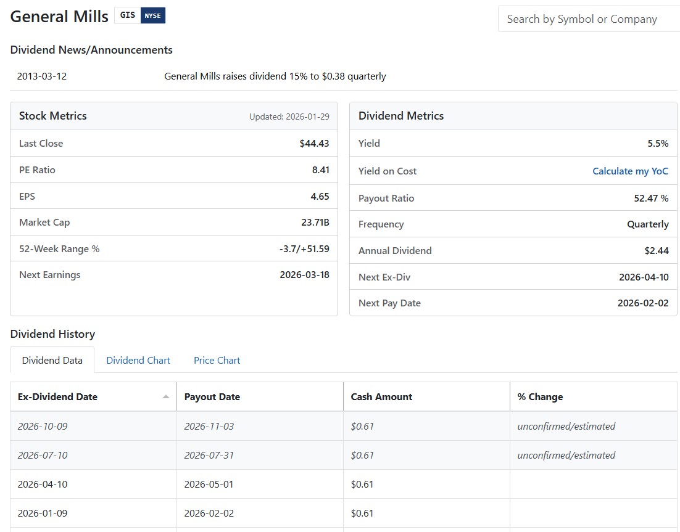Click the sort arrow in Ex-Dividend Date header
Viewport: 680px width, 532px height.
165,397
